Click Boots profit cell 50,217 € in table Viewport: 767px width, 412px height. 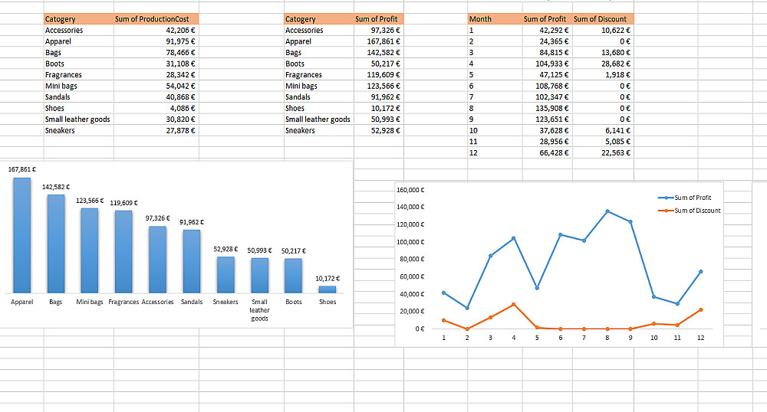point(379,64)
